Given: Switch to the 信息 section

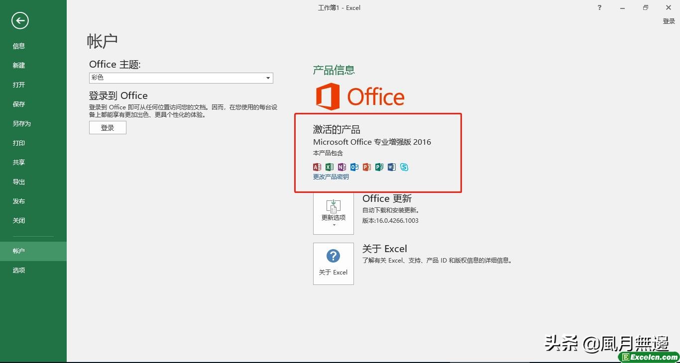Looking at the screenshot, I should 18,46.
